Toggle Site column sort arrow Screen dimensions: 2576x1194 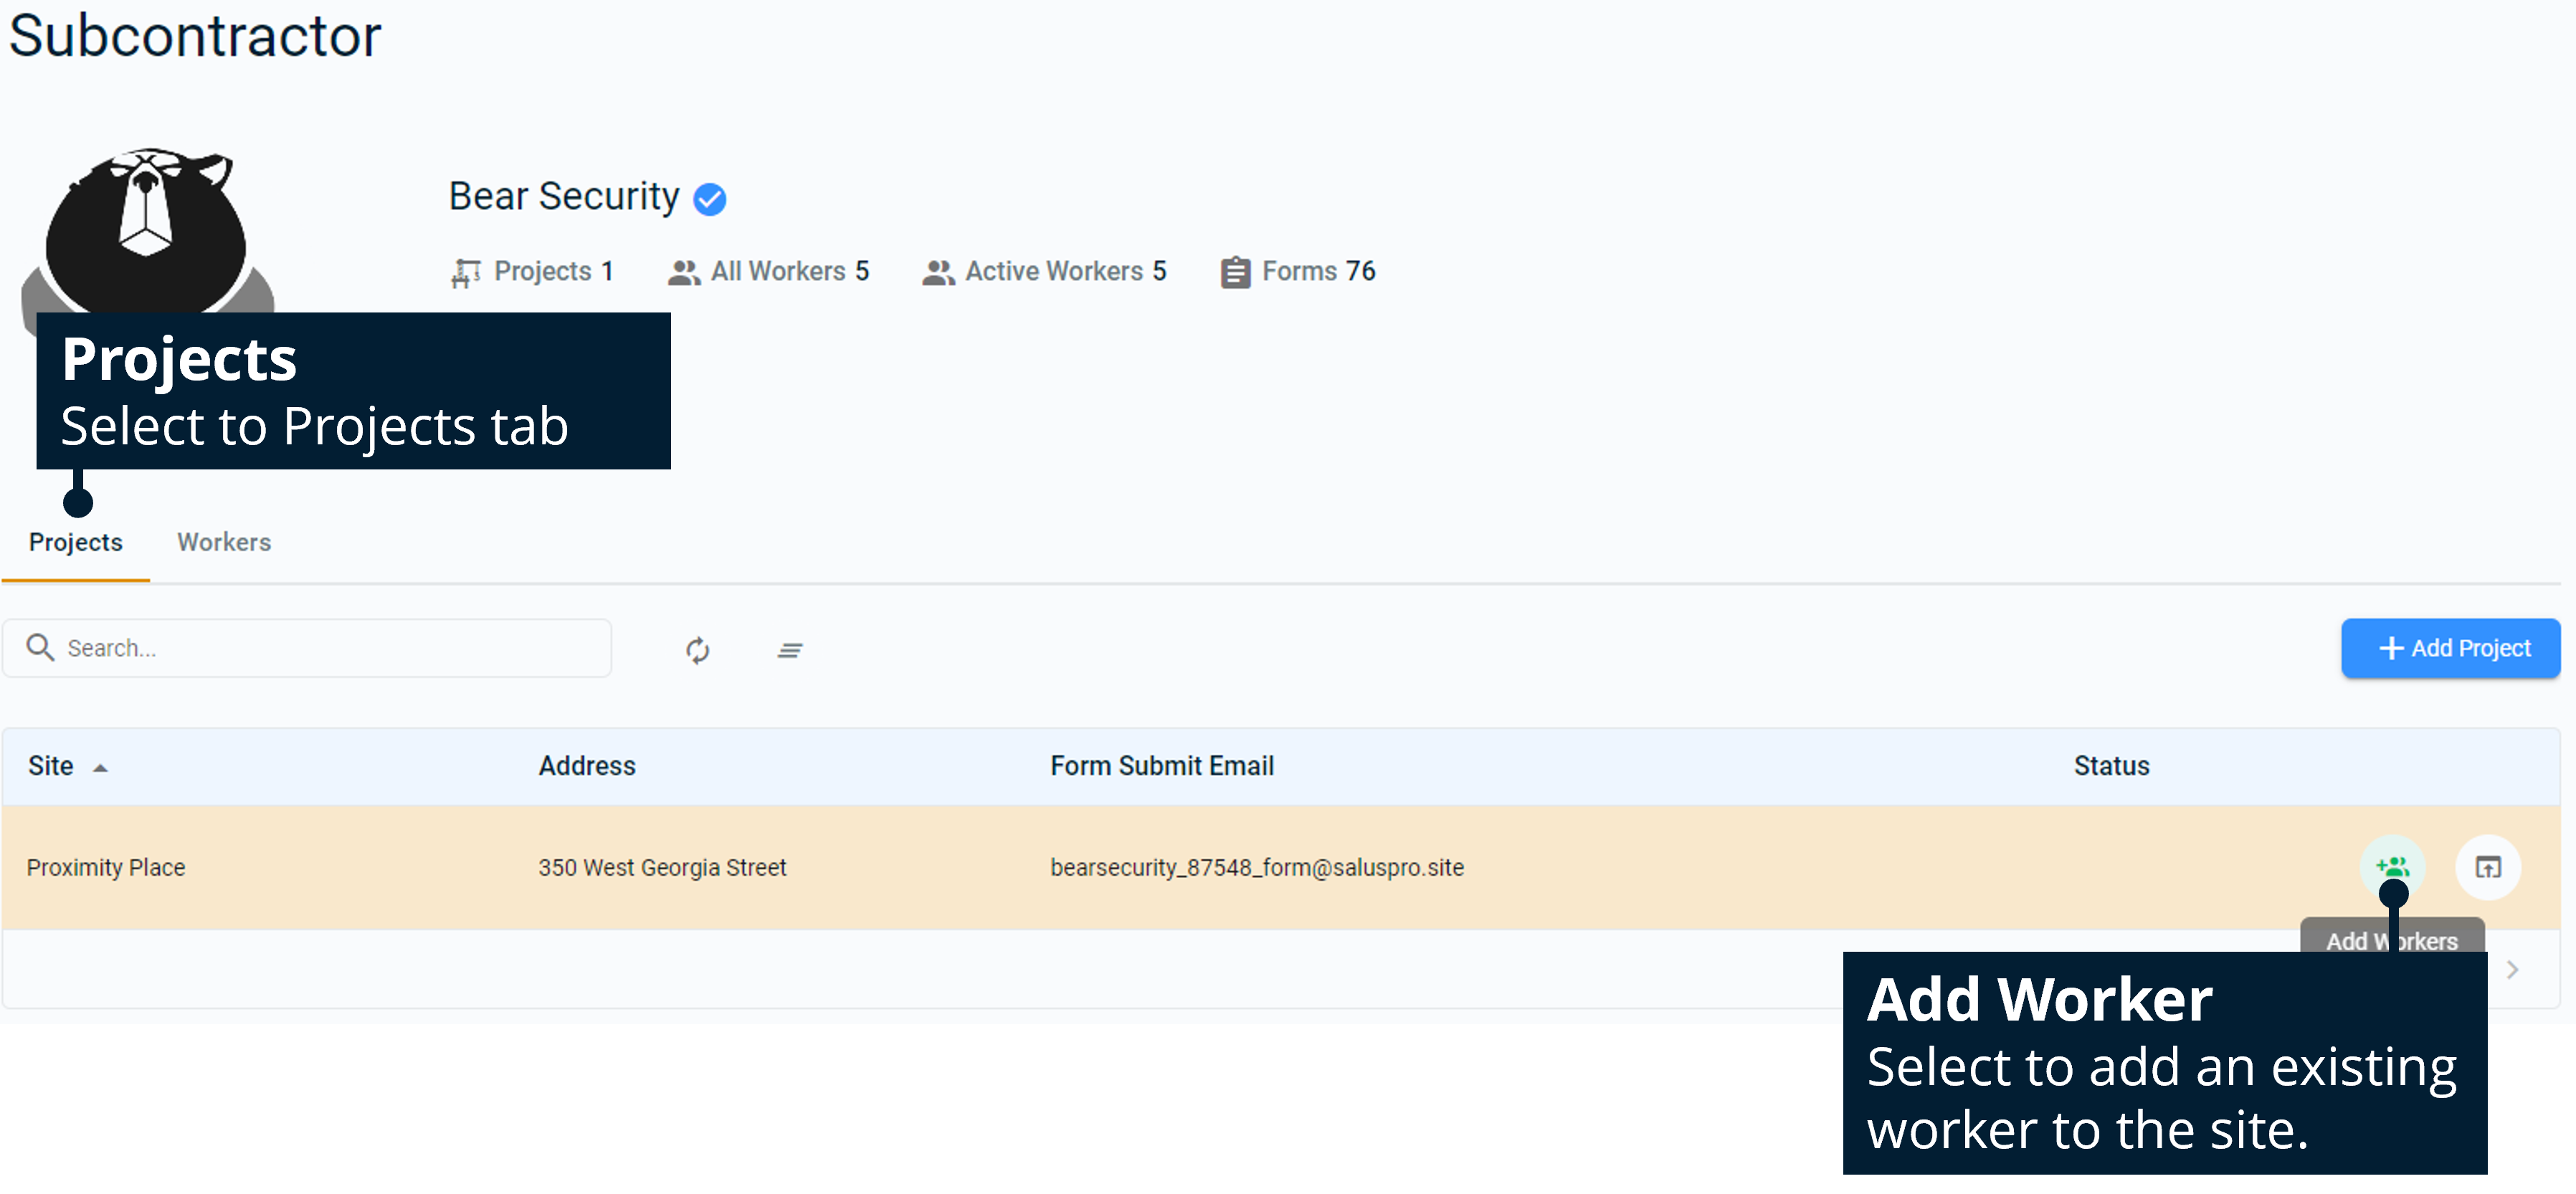pos(100,768)
